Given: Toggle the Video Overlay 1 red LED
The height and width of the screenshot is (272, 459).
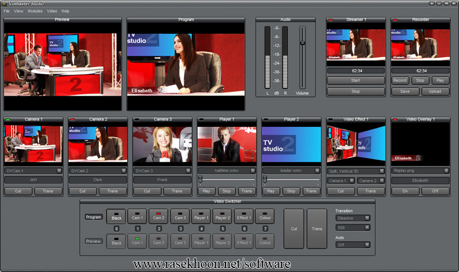Looking at the screenshot, I should 395,119.
